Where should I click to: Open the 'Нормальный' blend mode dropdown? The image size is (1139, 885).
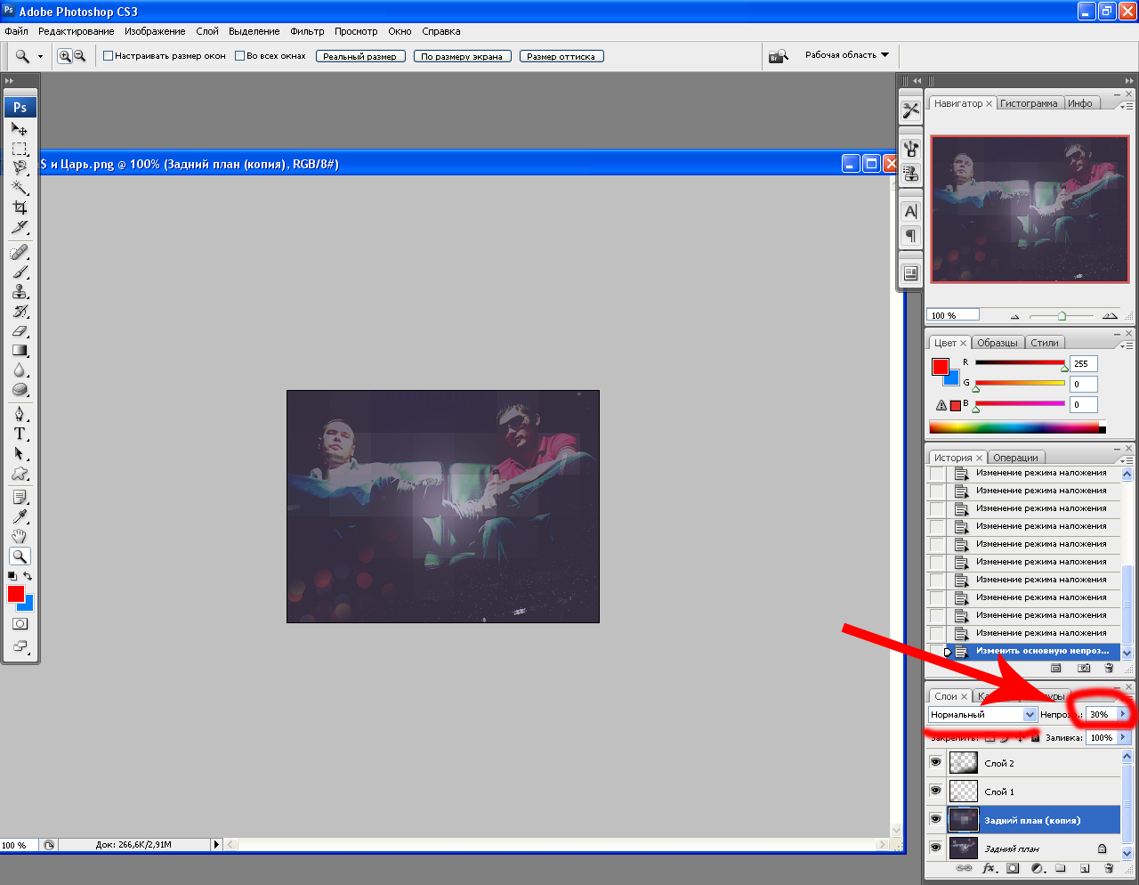coord(982,714)
